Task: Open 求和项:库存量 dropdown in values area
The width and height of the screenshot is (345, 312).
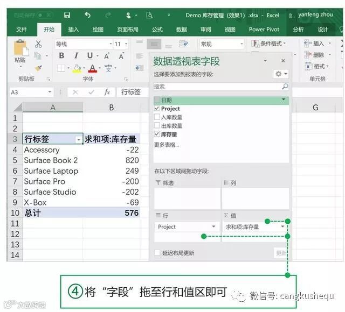Action: pyautogui.click(x=282, y=226)
